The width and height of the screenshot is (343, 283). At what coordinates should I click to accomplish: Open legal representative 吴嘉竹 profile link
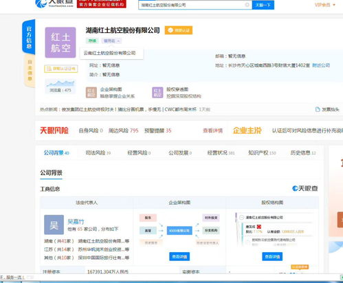pyautogui.click(x=76, y=222)
